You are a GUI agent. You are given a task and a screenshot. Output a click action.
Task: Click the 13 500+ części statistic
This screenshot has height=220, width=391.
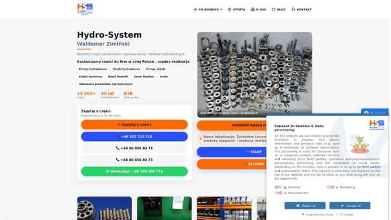pyautogui.click(x=86, y=95)
